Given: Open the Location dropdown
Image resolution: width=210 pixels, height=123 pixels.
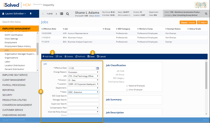Looking at the screenshot, I should [83, 84].
